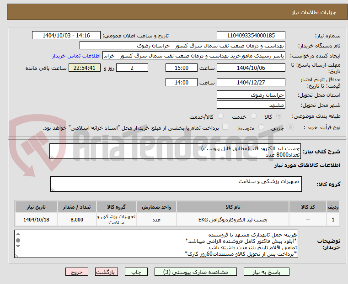Click the 'بازگشت' back button
Image resolution: width=348 pixels, height=284 pixels.
pyautogui.click(x=107, y=272)
